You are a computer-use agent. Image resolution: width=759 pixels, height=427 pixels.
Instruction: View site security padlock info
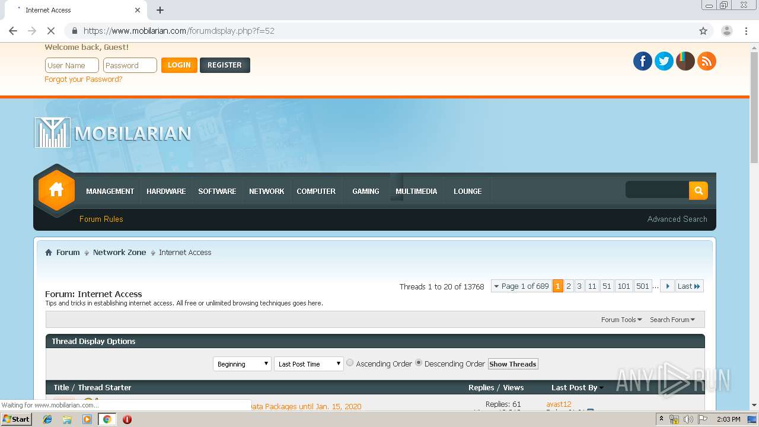[74, 31]
